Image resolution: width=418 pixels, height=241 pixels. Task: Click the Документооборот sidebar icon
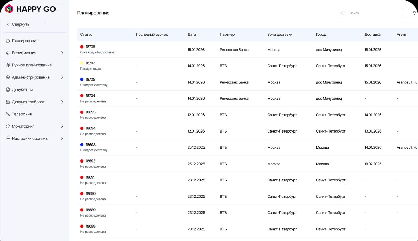click(x=8, y=102)
